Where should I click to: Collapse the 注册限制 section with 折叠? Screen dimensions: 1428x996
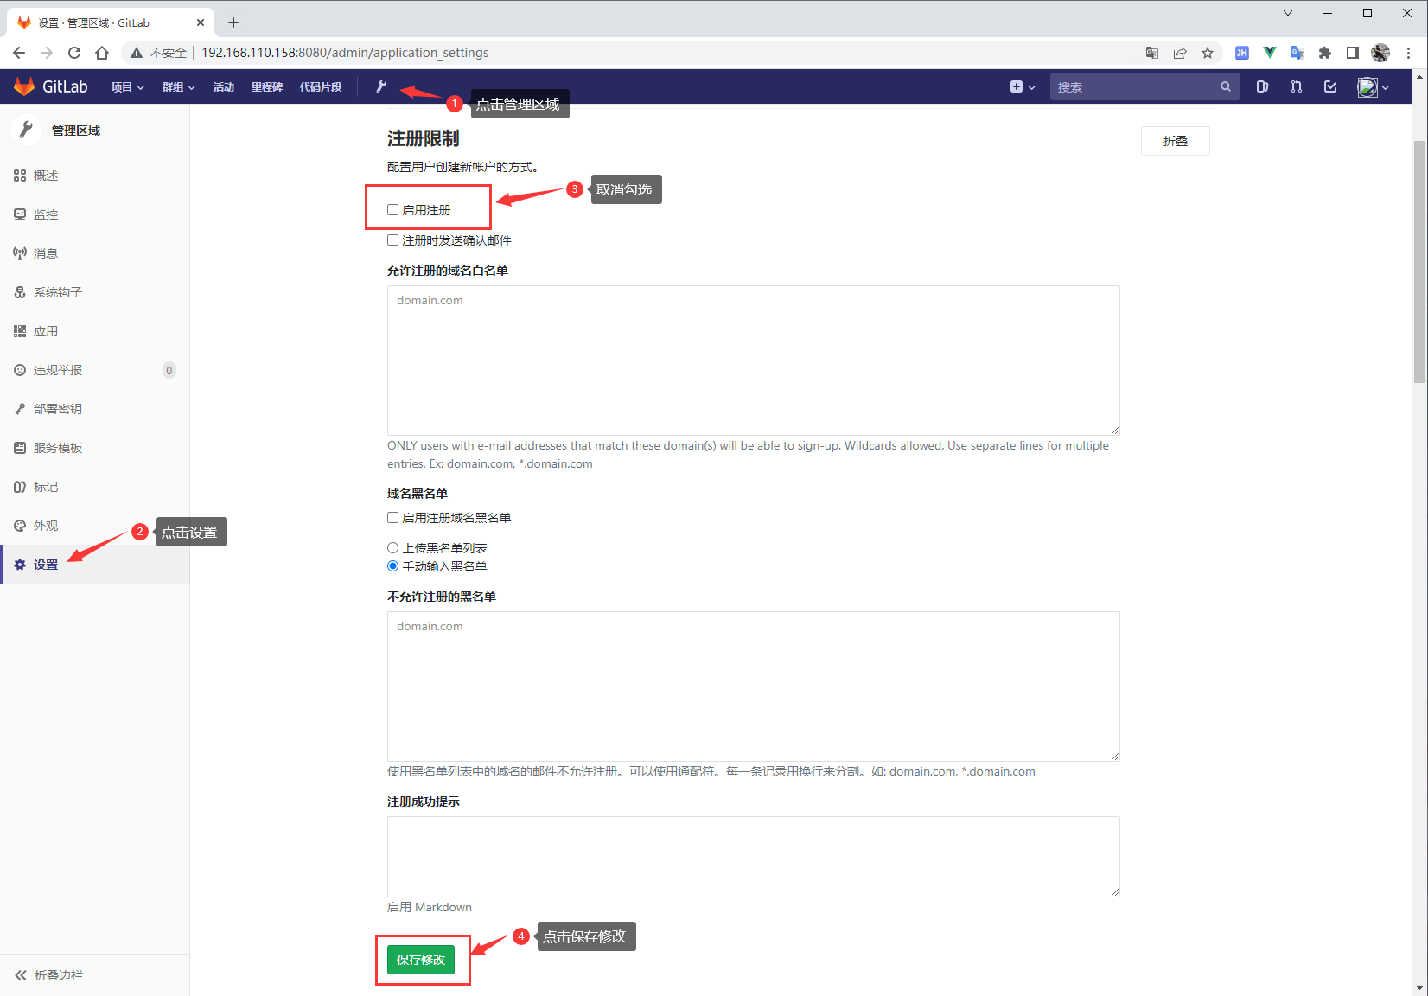click(x=1176, y=141)
